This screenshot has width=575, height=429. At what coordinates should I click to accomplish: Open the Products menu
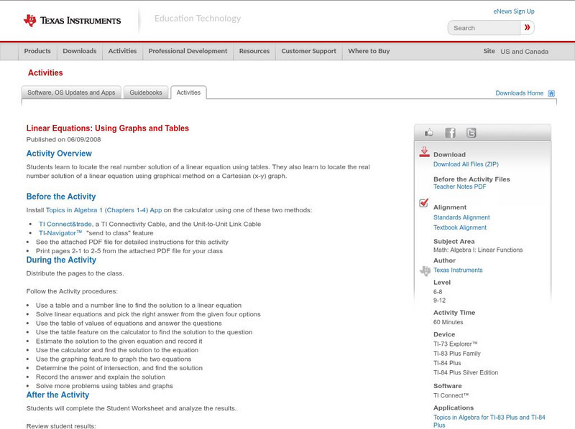37,51
